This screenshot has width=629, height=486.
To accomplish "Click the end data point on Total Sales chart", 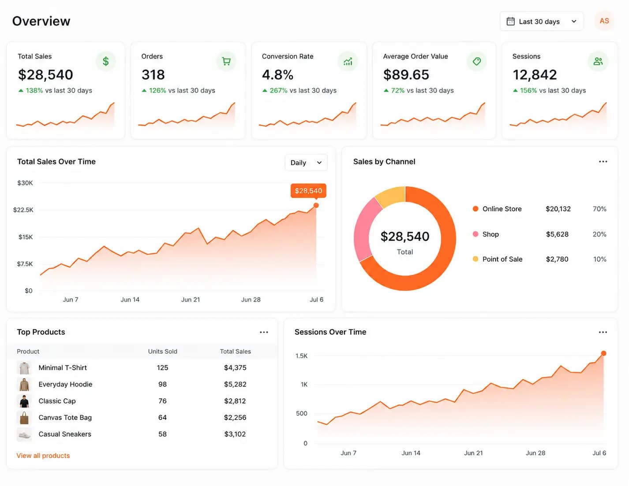I will click(x=316, y=205).
